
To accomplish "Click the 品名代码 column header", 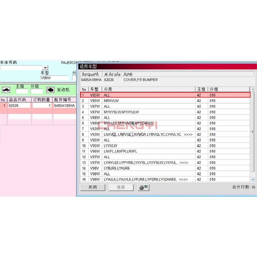I will click(x=19, y=100).
